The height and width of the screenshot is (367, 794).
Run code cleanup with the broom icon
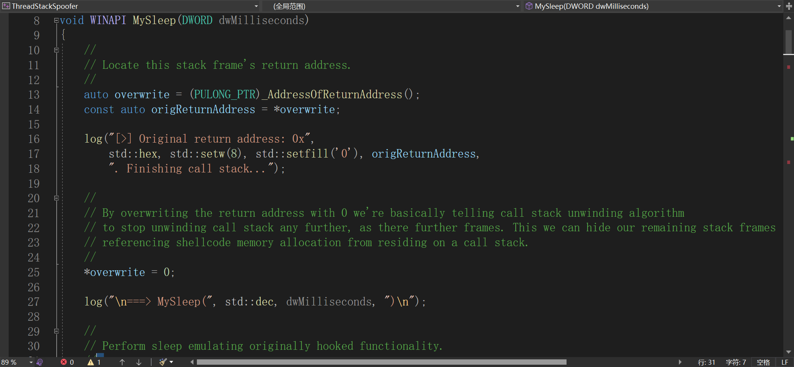click(163, 362)
